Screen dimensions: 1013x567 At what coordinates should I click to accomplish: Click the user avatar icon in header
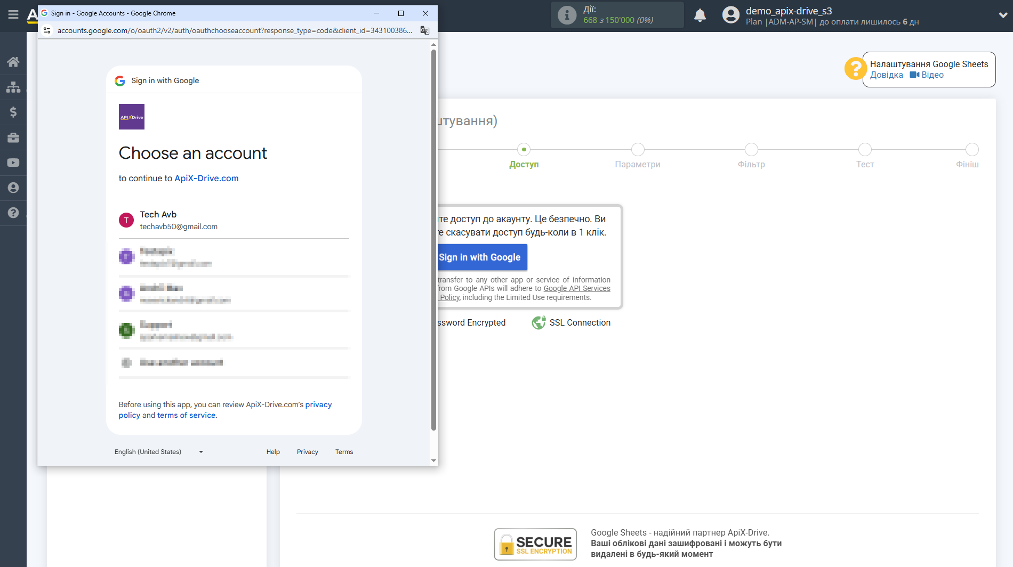coord(731,15)
